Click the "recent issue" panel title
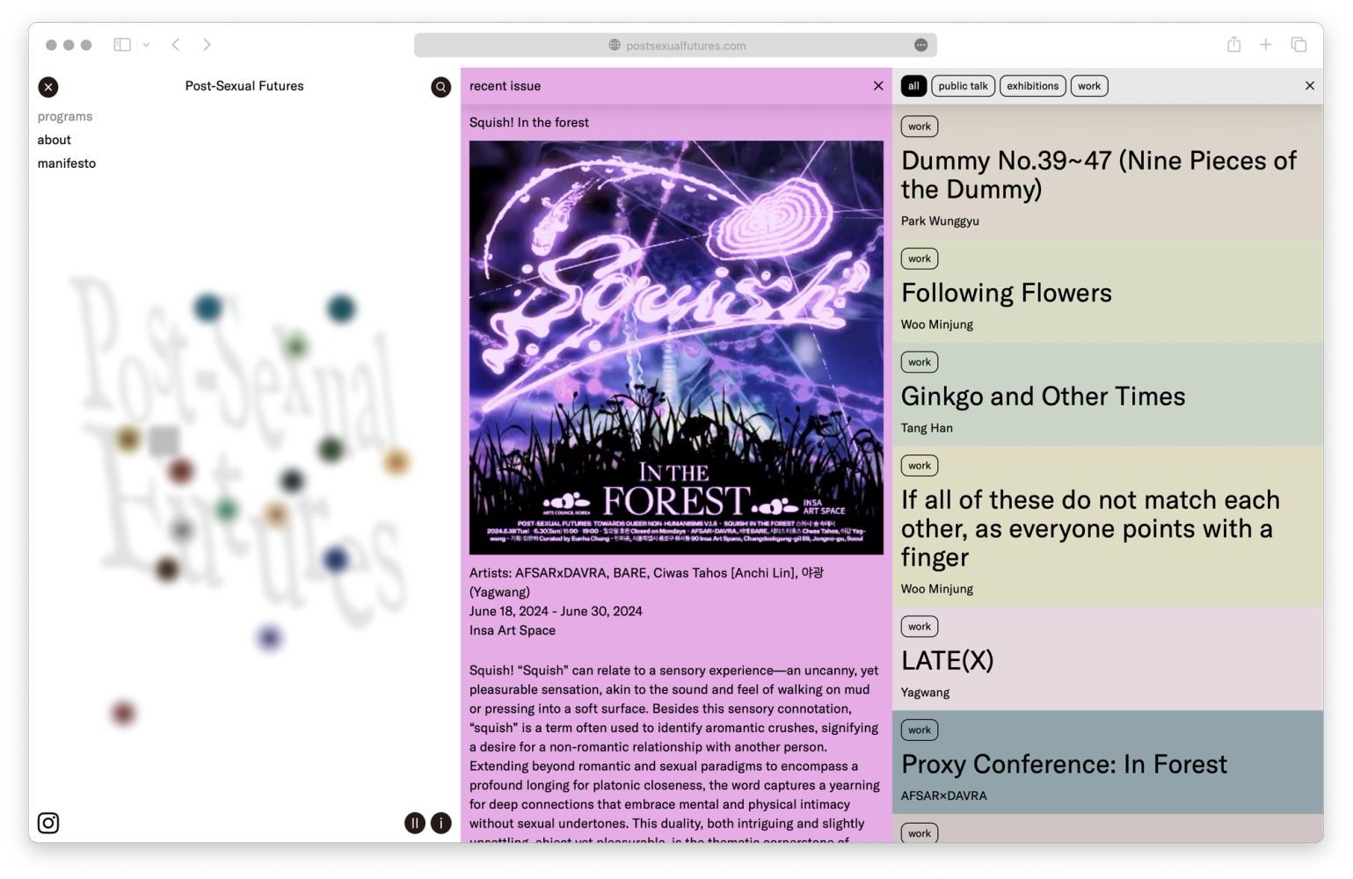Viewport: 1353px width, 879px height. 506,86
